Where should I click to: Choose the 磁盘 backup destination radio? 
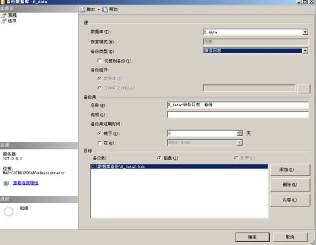pos(159,158)
